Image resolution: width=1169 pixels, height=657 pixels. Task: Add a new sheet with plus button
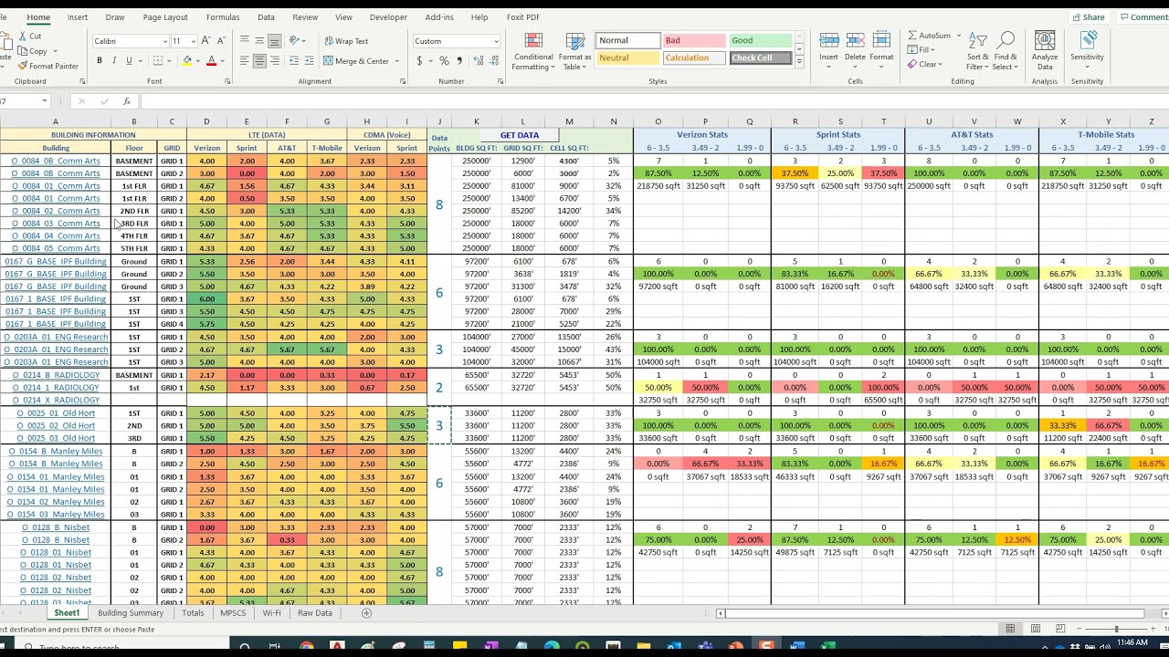[366, 613]
